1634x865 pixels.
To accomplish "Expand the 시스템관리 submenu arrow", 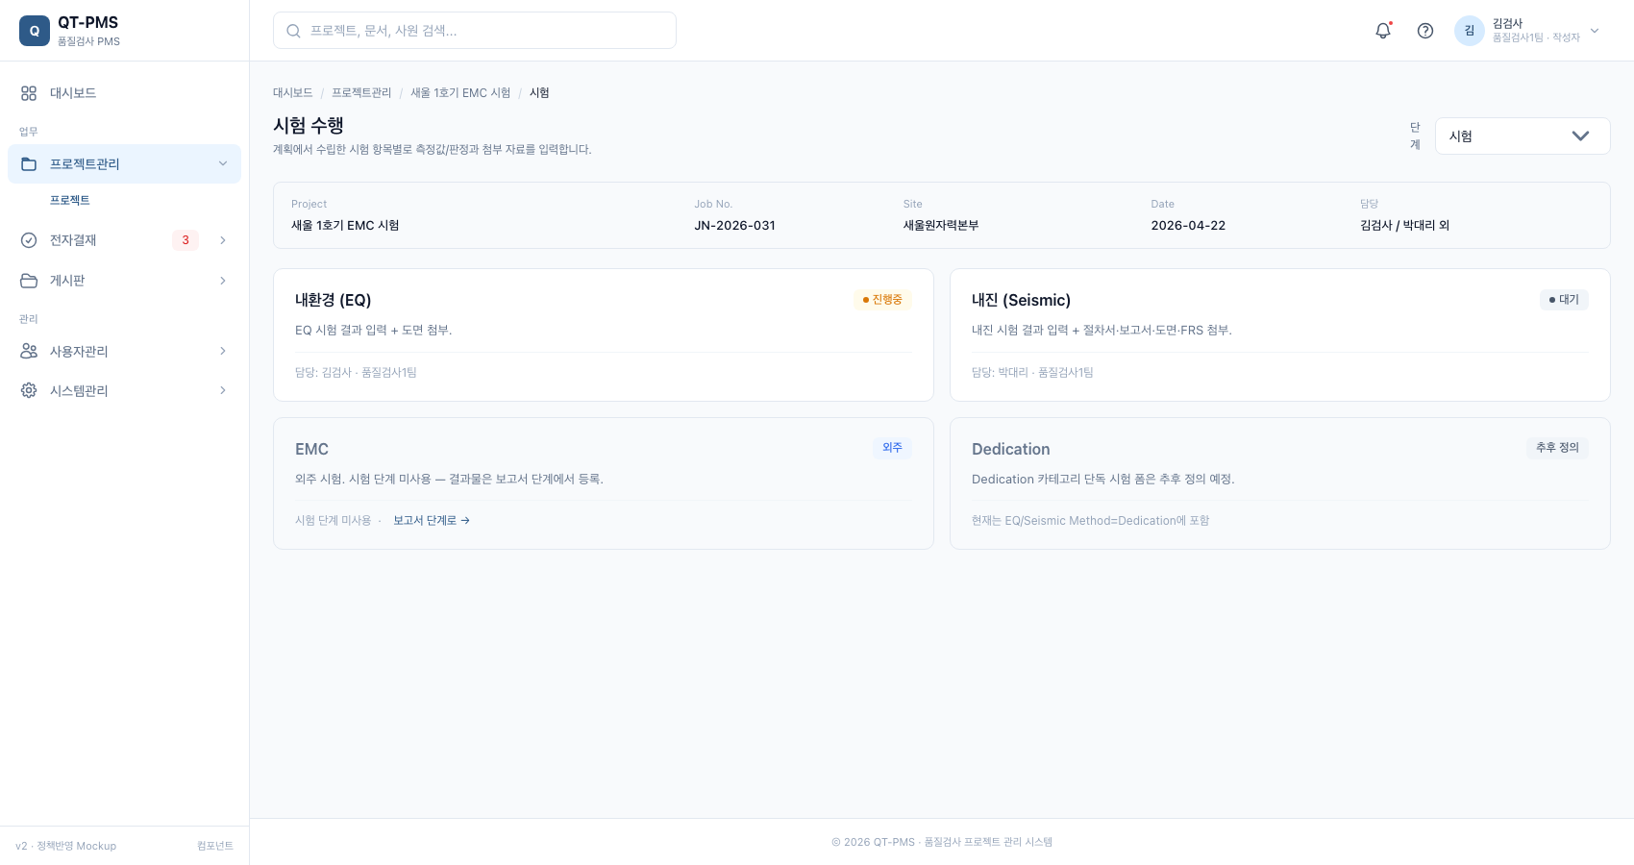I will 223,390.
